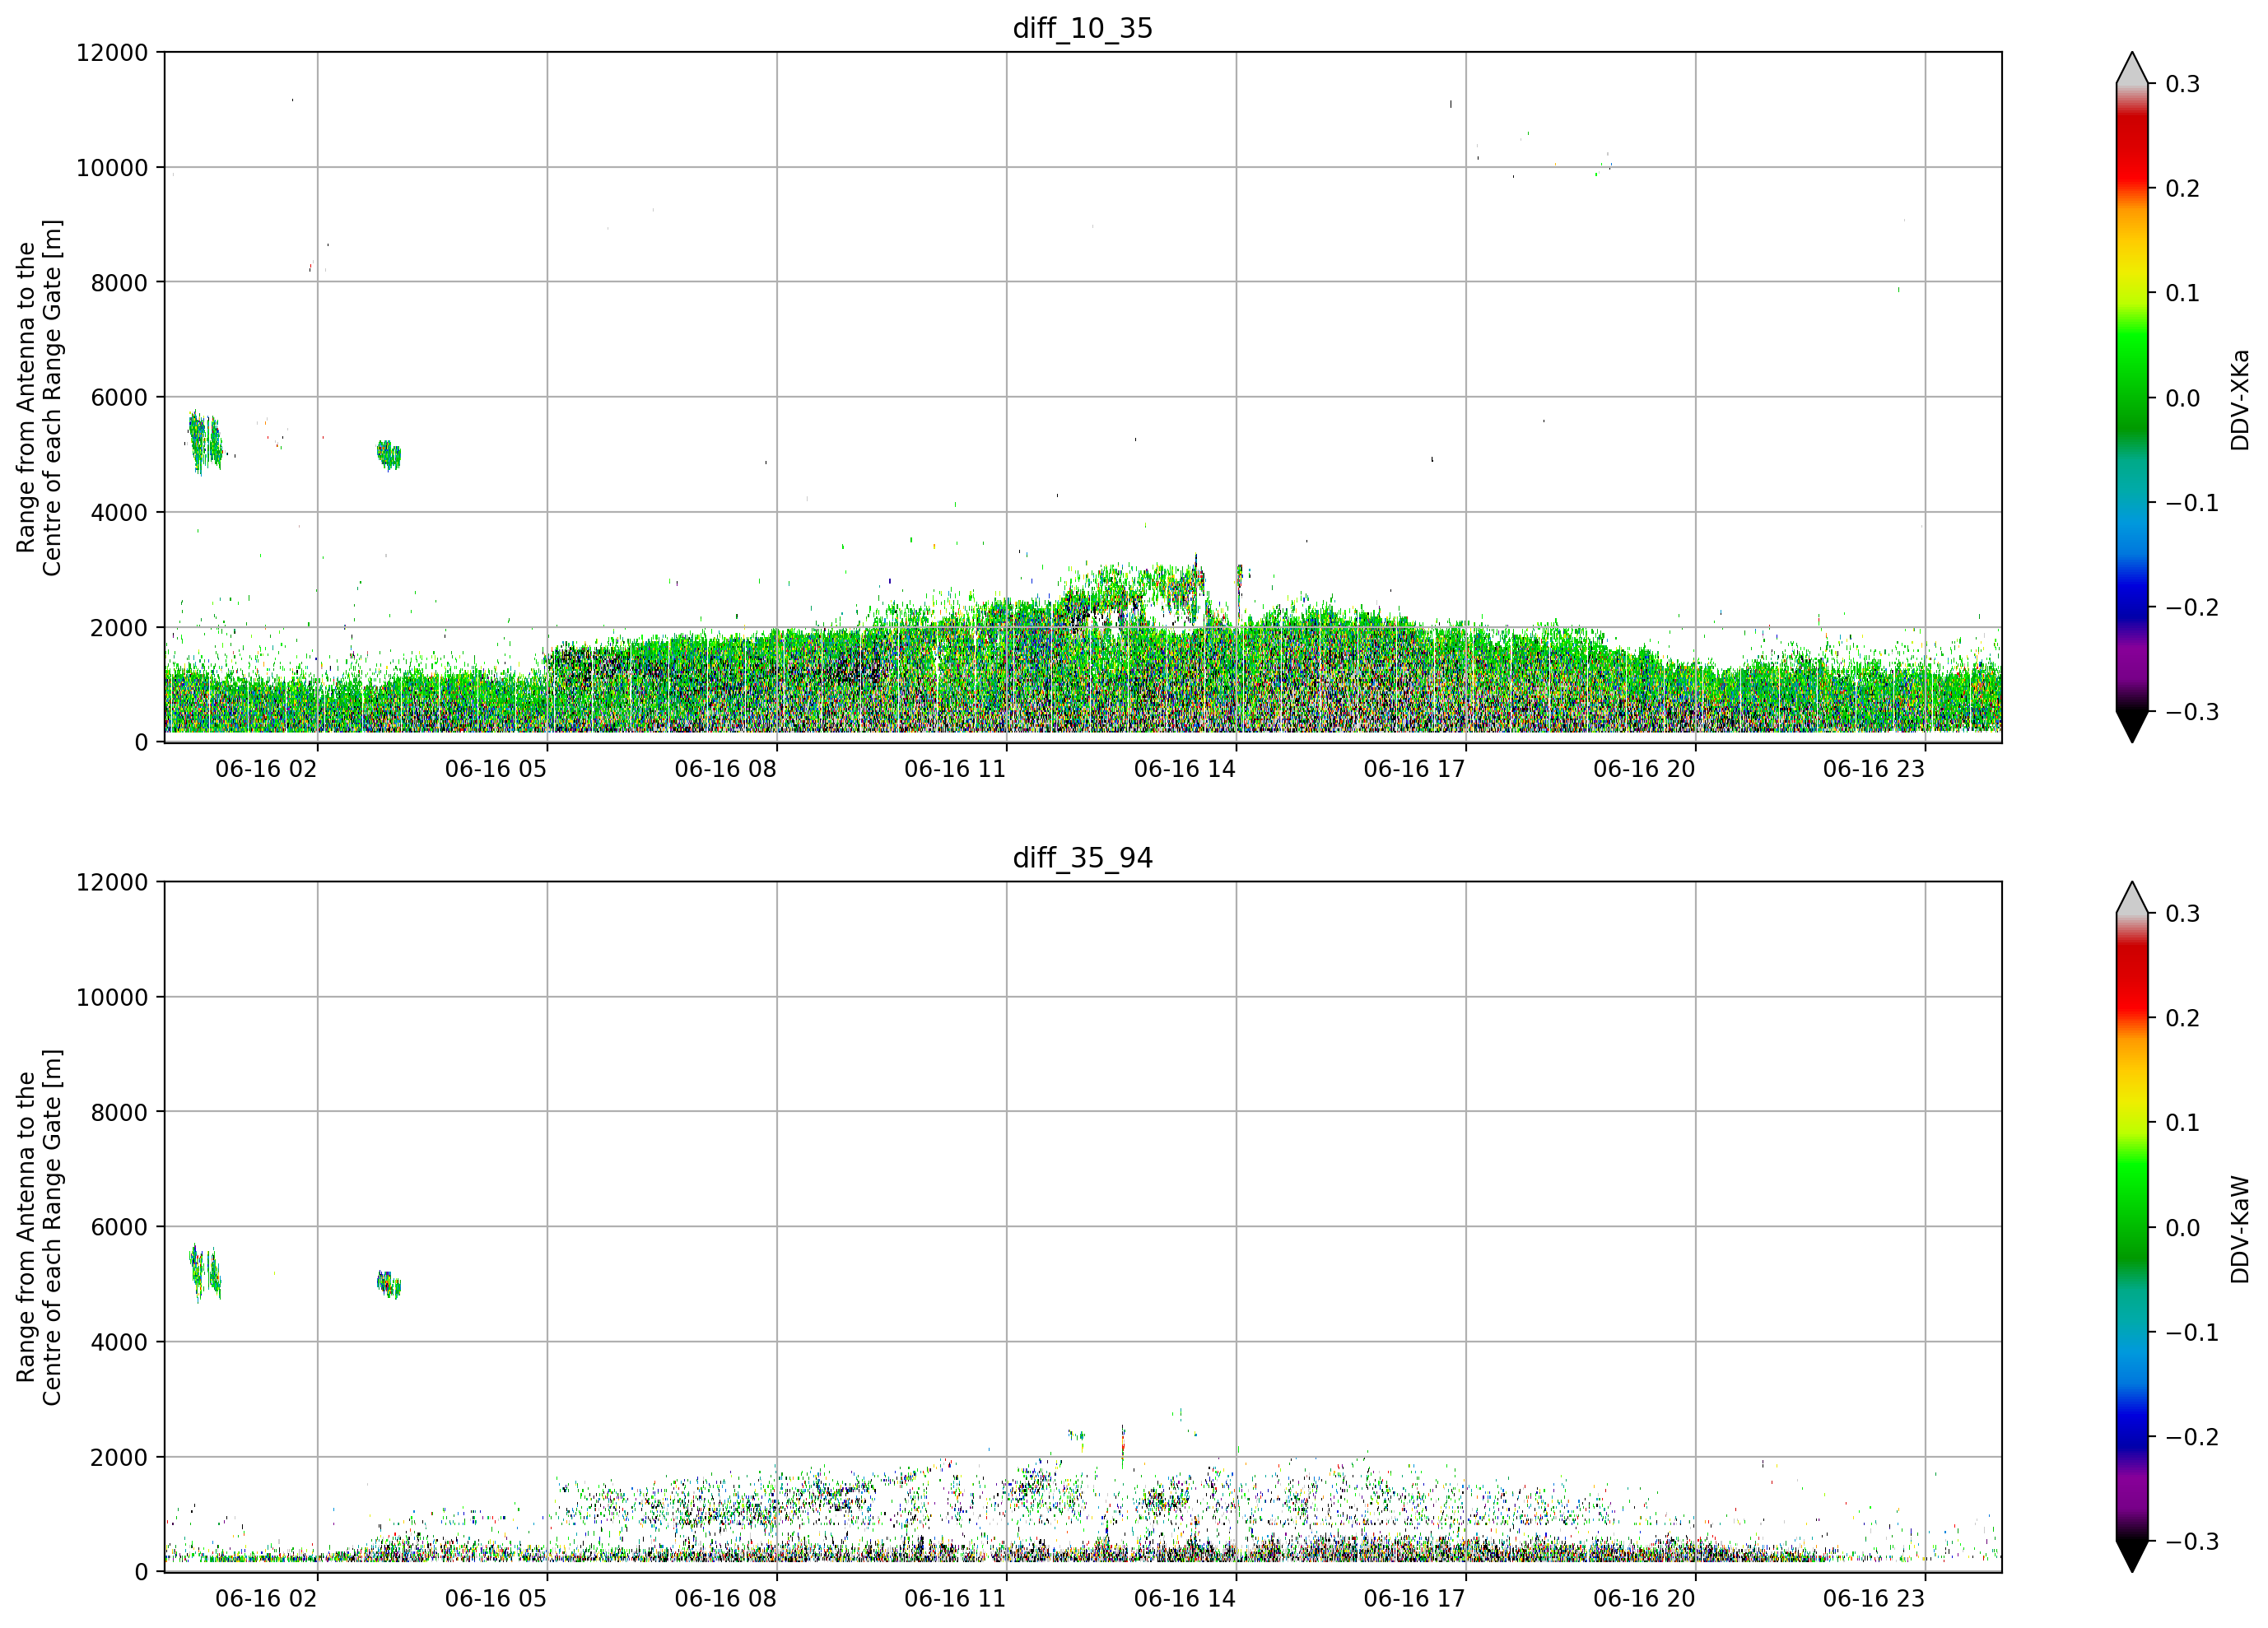Click the bottom plot's 2000 y-axis tick
This screenshot has height=1628, width=2268.
pyautogui.click(x=119, y=1457)
